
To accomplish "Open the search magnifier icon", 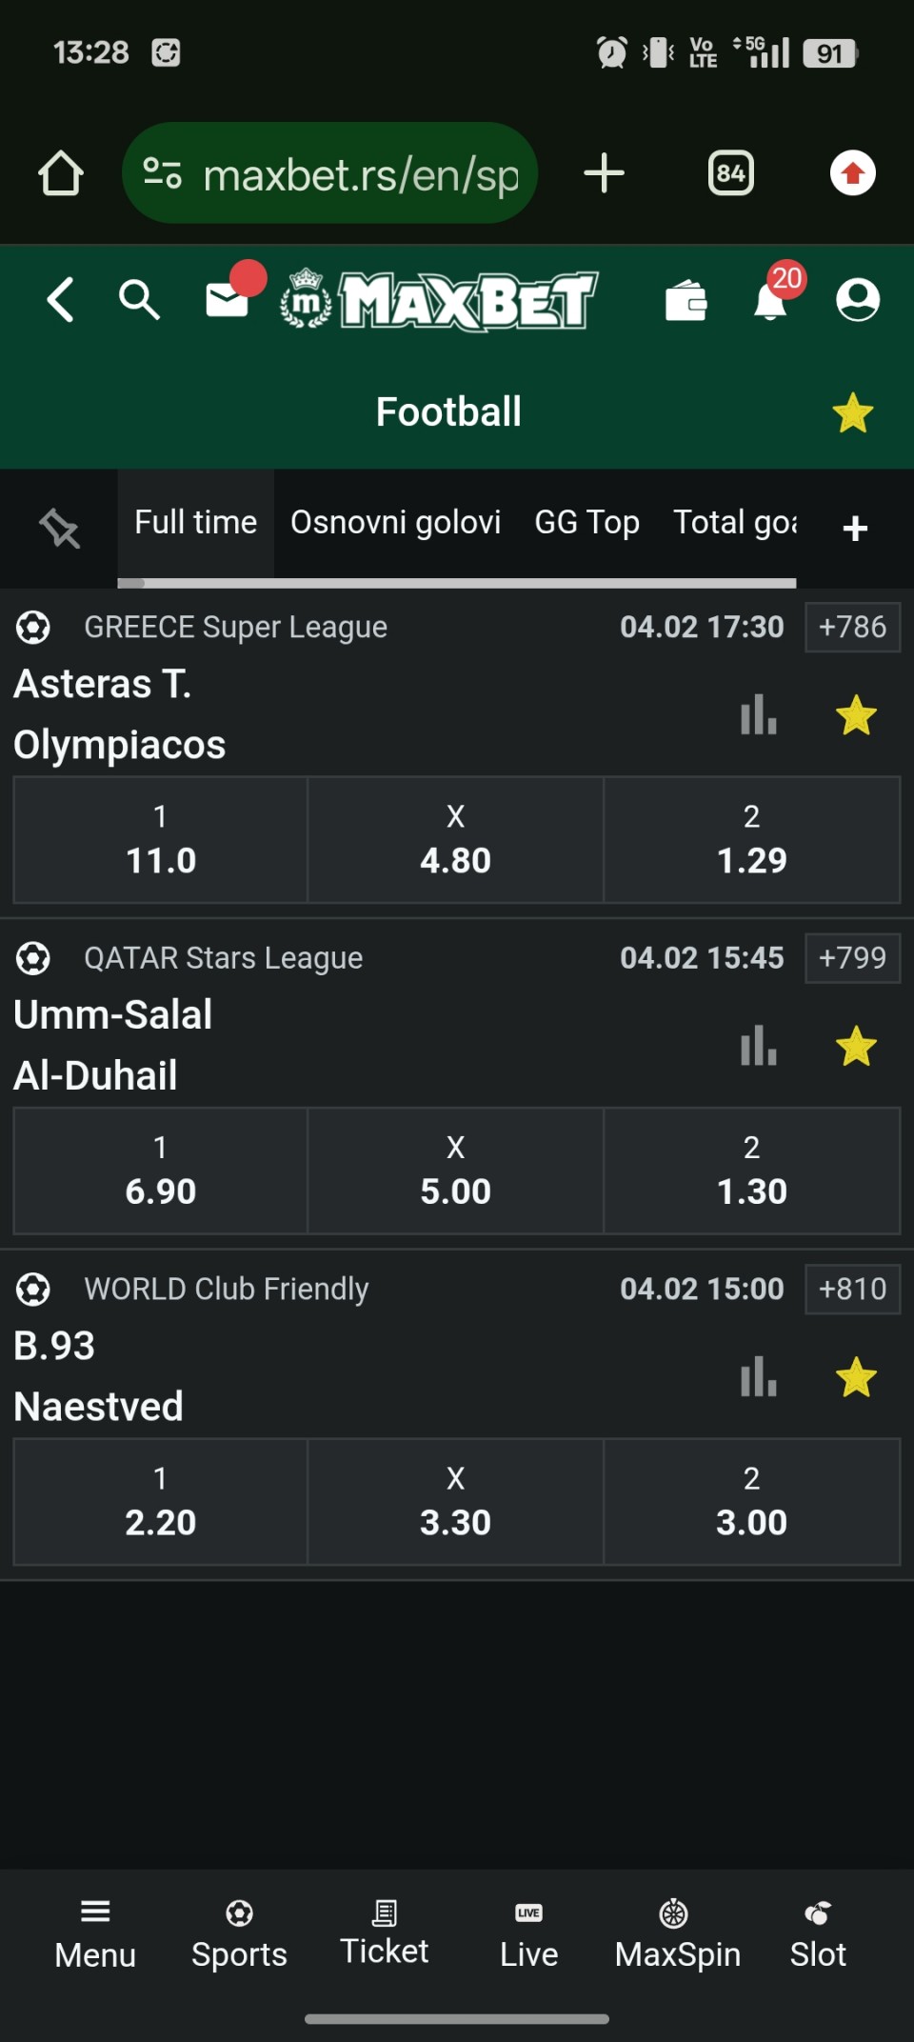I will pos(139,300).
